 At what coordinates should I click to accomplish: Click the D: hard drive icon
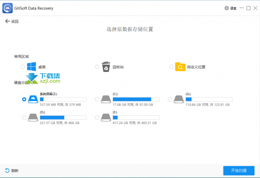coord(33,117)
